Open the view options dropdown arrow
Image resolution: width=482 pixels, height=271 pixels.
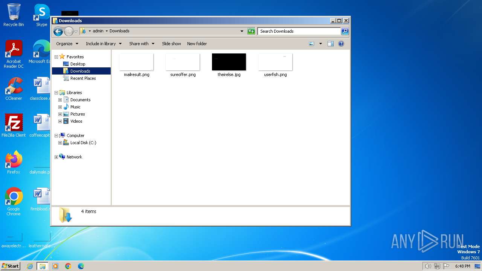pyautogui.click(x=320, y=44)
